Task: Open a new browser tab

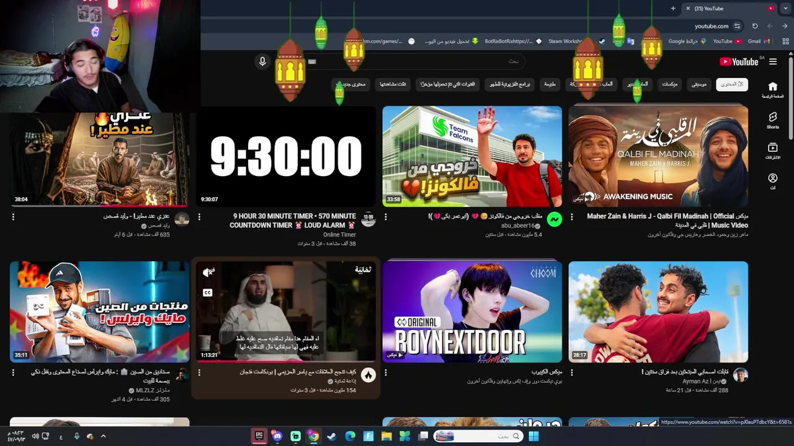Action: pyautogui.click(x=673, y=8)
